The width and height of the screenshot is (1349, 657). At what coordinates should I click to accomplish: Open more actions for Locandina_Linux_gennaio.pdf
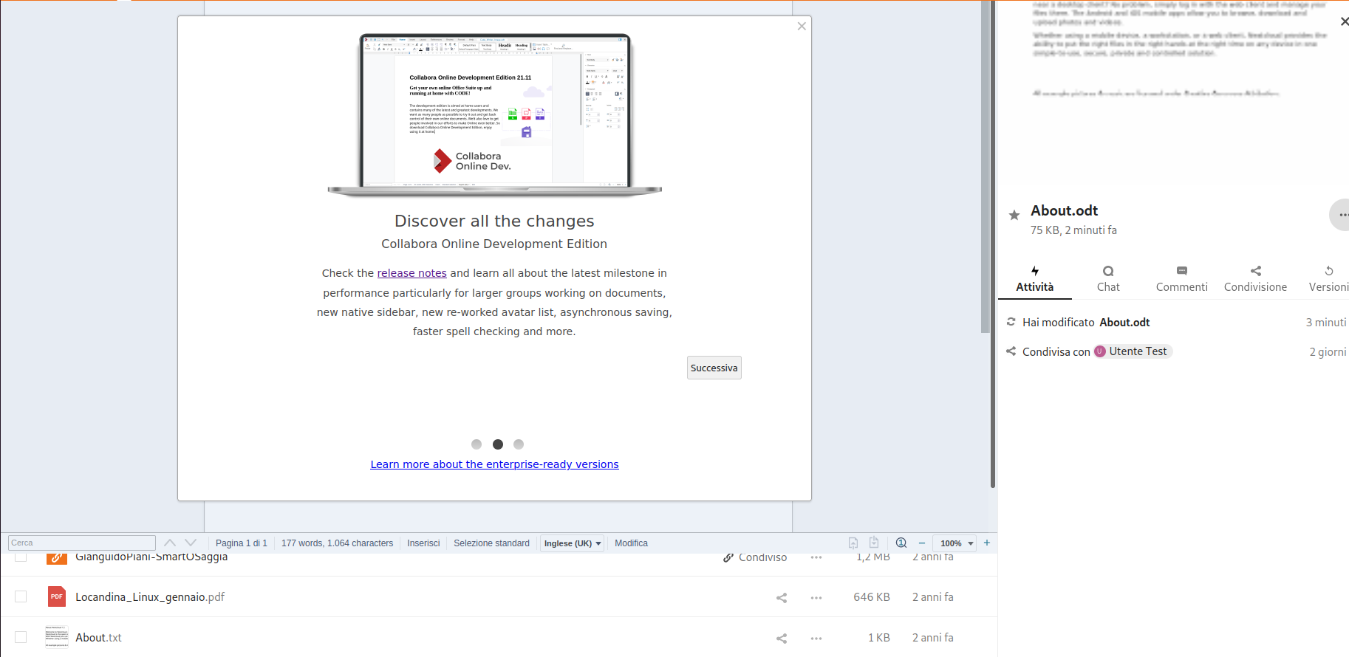[x=816, y=598]
